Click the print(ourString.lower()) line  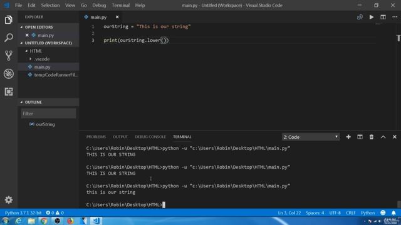136,40
